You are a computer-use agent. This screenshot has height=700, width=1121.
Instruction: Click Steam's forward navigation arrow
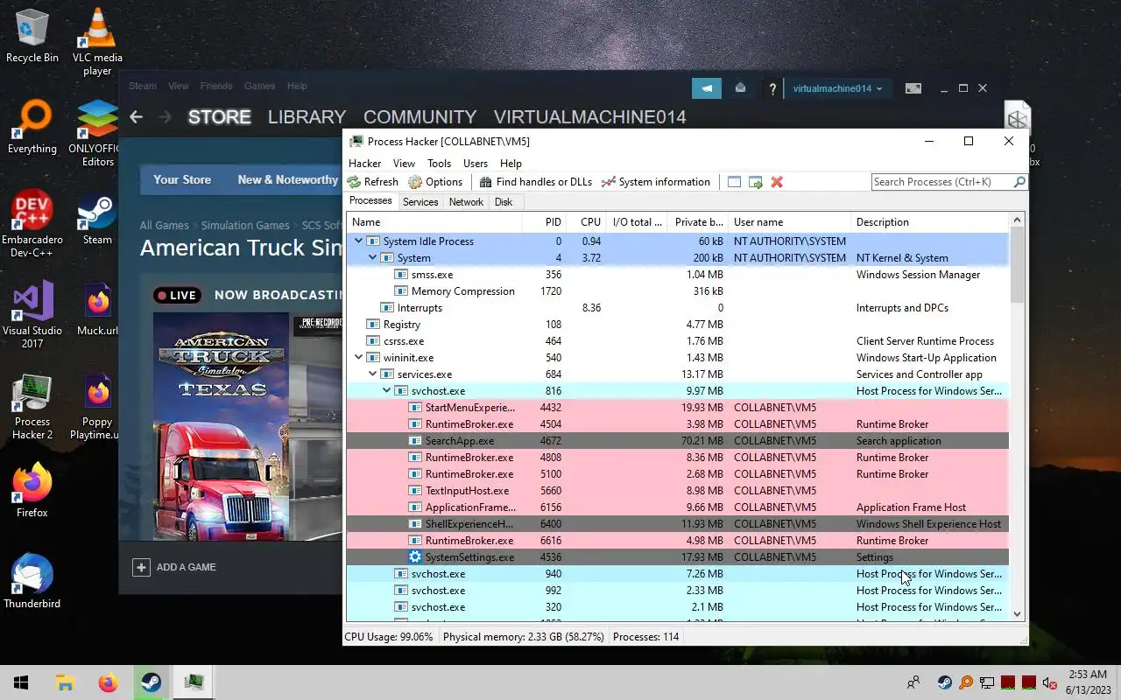tap(166, 116)
